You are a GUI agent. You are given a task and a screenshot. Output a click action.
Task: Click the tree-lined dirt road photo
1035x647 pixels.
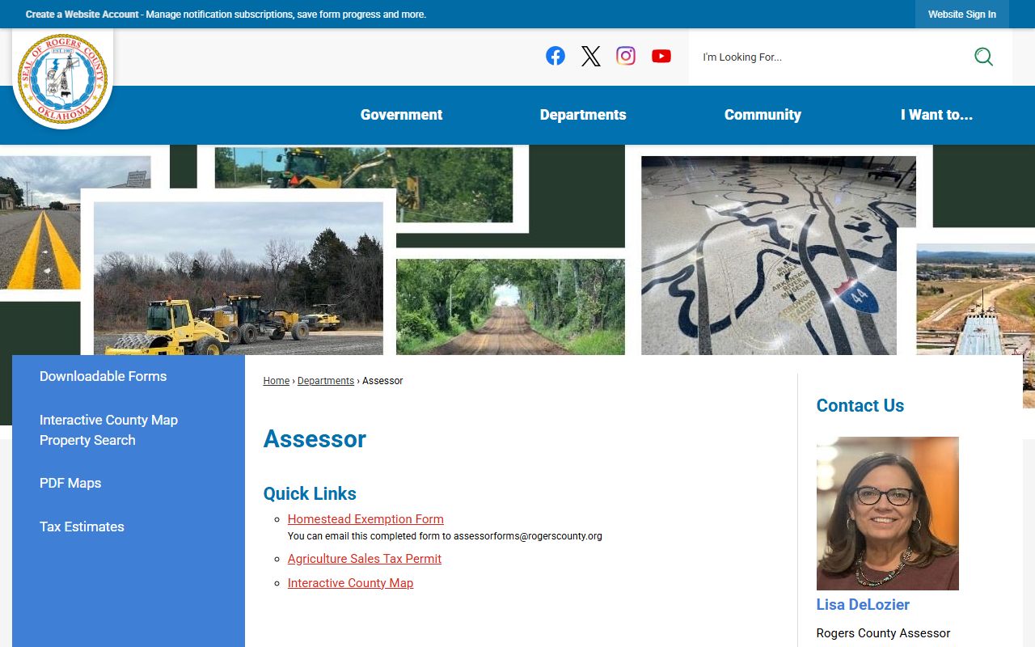[510, 307]
